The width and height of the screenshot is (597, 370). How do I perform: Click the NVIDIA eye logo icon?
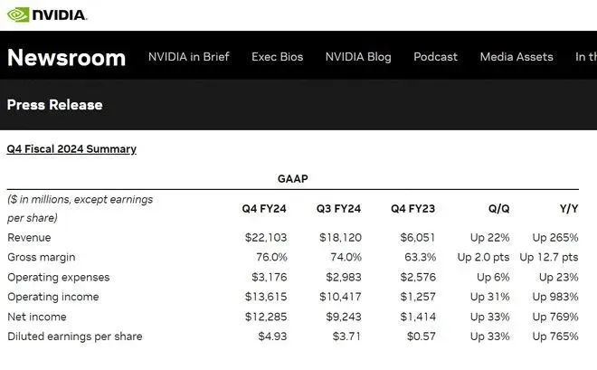(17, 14)
